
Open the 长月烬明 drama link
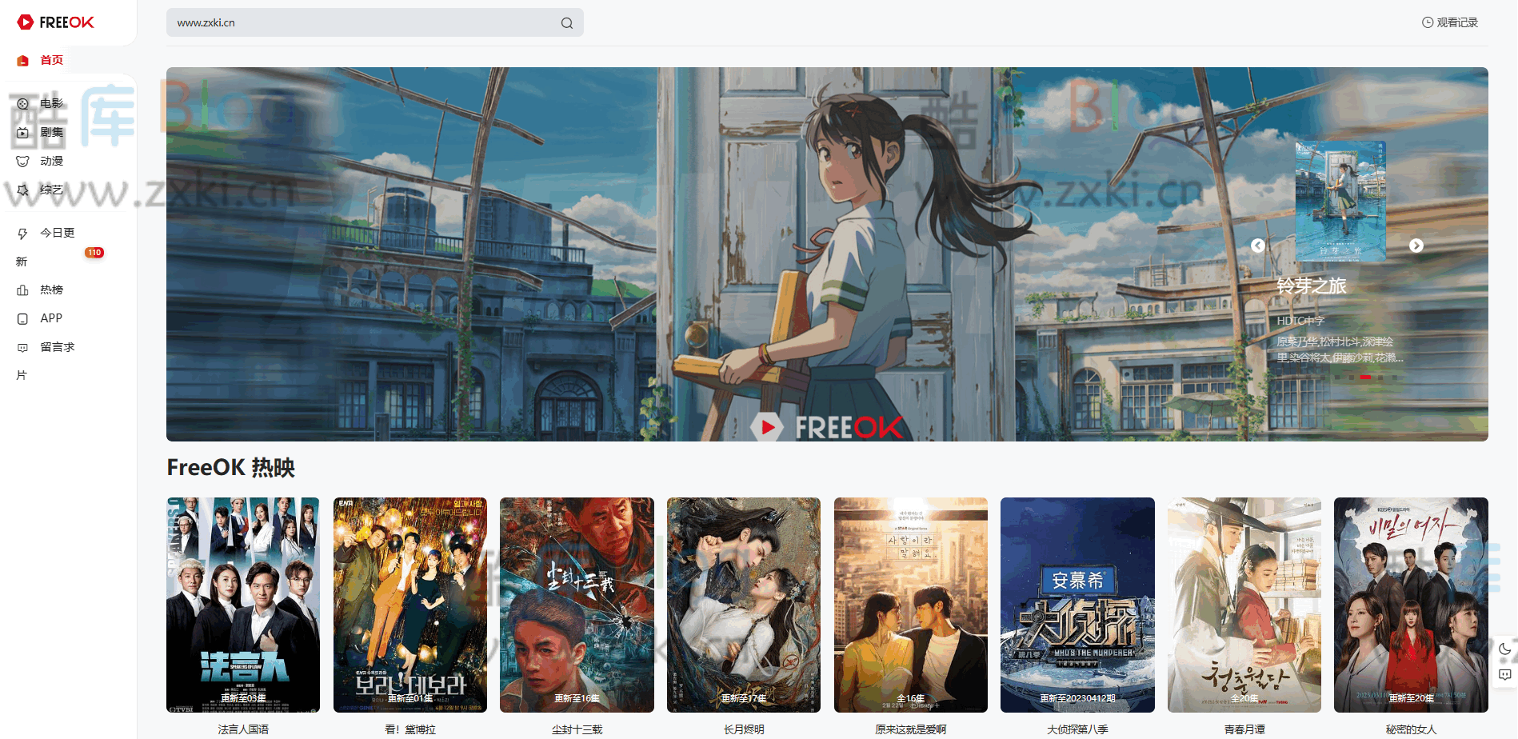(x=743, y=729)
